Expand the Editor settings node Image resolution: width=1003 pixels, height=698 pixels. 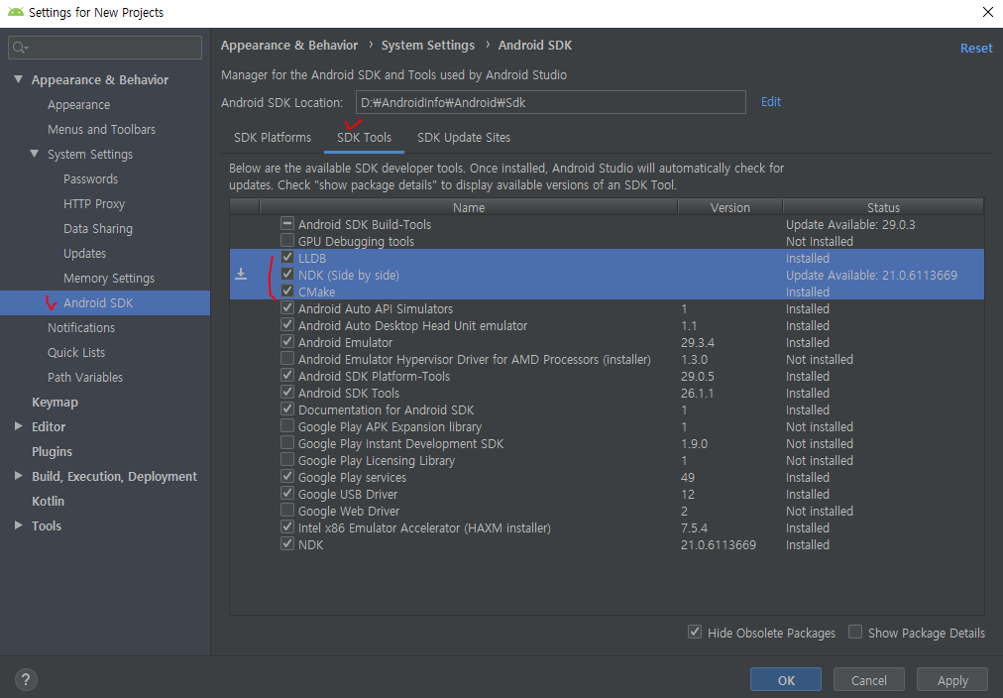click(19, 426)
